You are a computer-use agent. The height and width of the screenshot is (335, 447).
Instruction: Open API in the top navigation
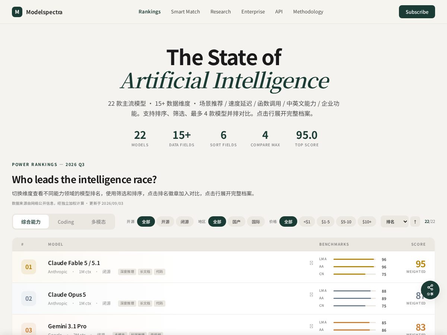tap(279, 12)
